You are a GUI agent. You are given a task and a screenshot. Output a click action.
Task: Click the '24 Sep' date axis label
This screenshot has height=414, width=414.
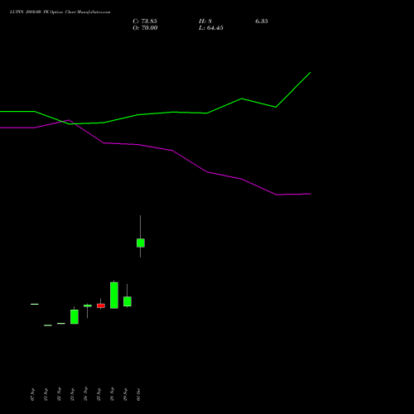pos(85,394)
